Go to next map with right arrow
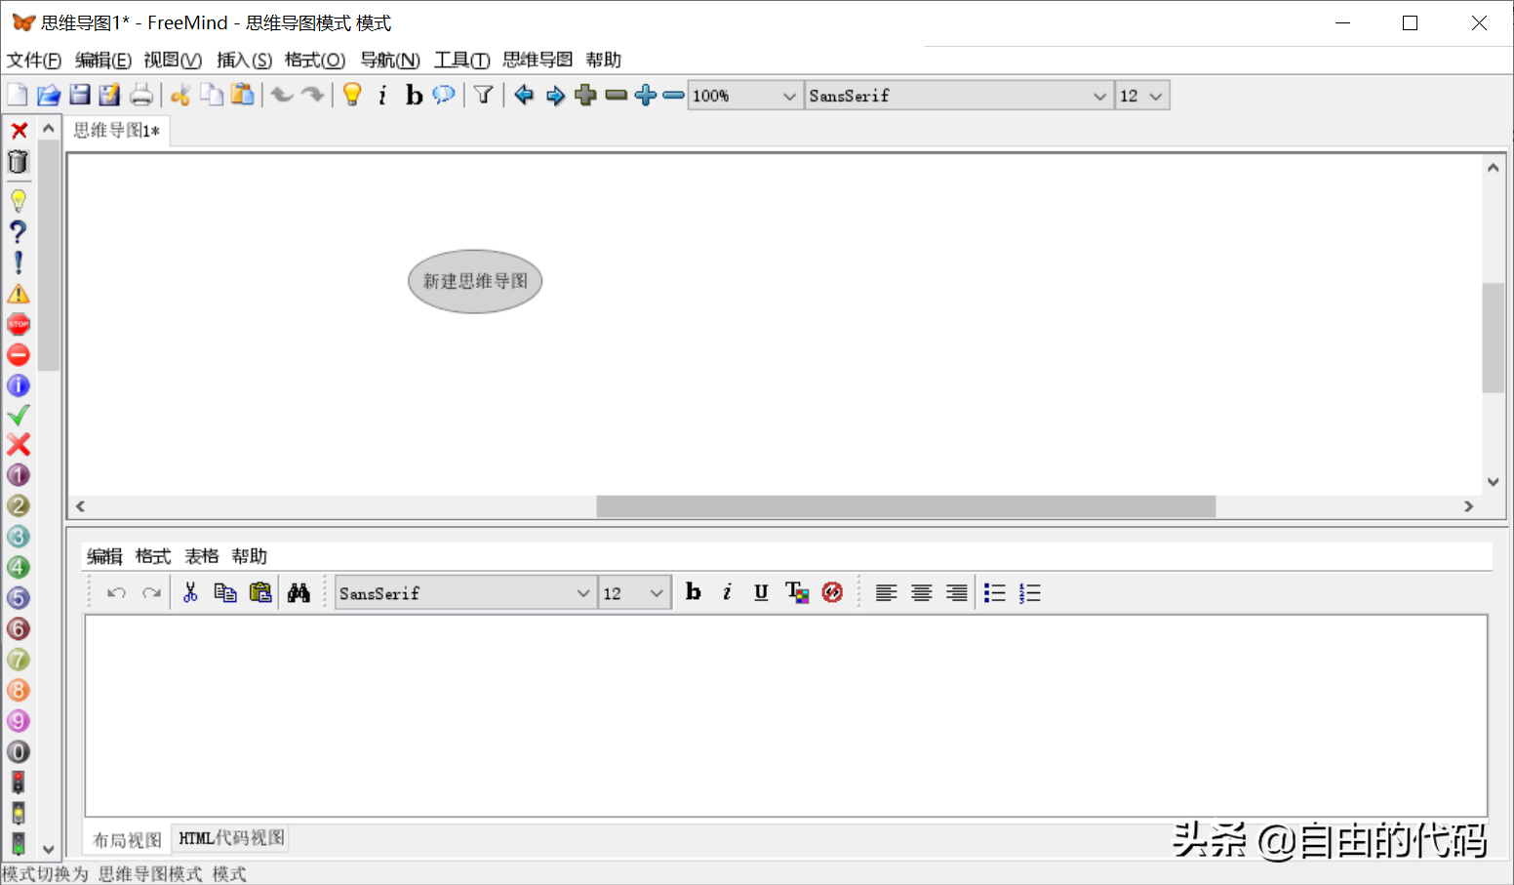This screenshot has height=885, width=1514. pos(555,95)
